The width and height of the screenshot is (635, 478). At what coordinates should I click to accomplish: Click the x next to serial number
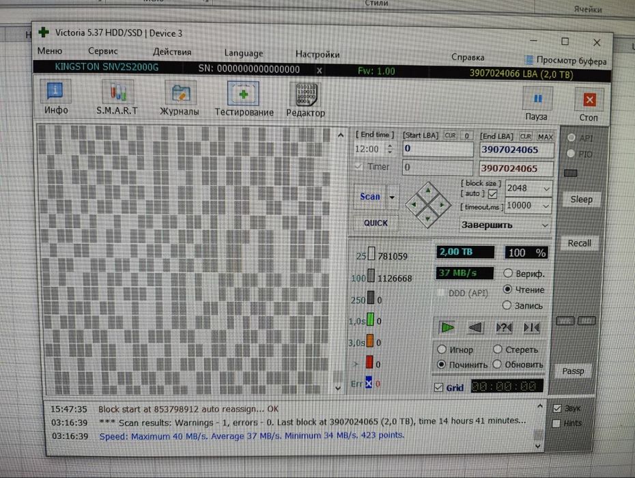click(x=319, y=70)
